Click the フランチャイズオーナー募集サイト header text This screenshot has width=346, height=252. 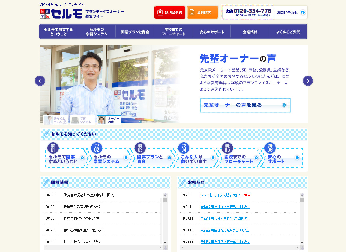[x=105, y=14]
